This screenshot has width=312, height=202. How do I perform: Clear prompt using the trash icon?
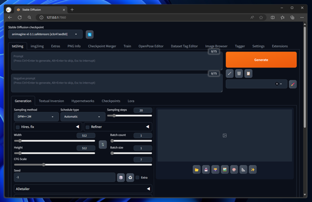[239, 74]
